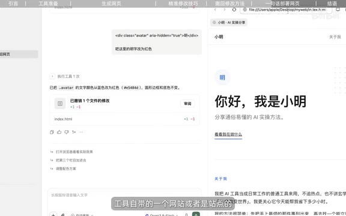Click the plus icon in chat input
Viewport: 346px width, 216px height.
coord(53,214)
